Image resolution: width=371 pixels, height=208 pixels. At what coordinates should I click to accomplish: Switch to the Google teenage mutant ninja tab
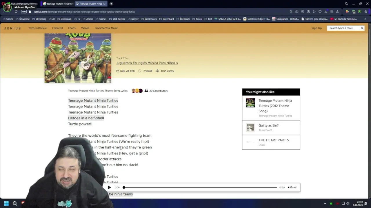tap(58, 4)
